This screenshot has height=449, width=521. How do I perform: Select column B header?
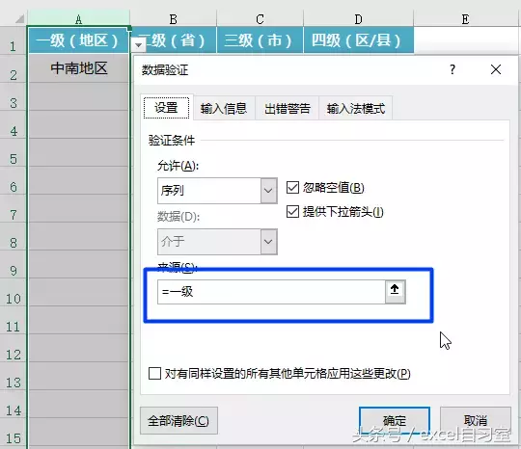pos(173,19)
